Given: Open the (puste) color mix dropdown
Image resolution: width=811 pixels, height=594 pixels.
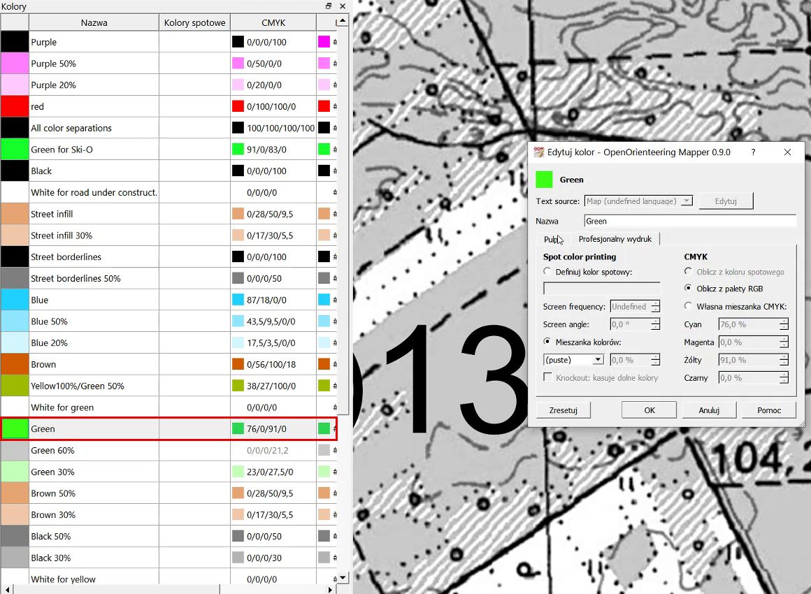Looking at the screenshot, I should [x=573, y=360].
